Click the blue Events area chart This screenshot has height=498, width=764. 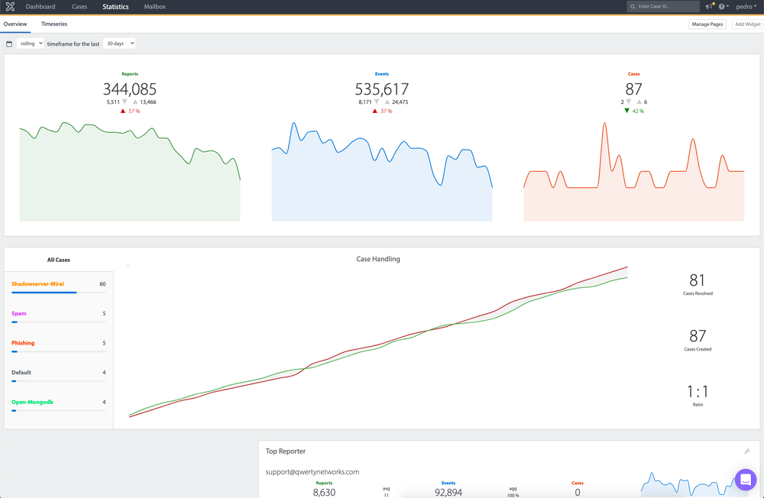click(381, 172)
